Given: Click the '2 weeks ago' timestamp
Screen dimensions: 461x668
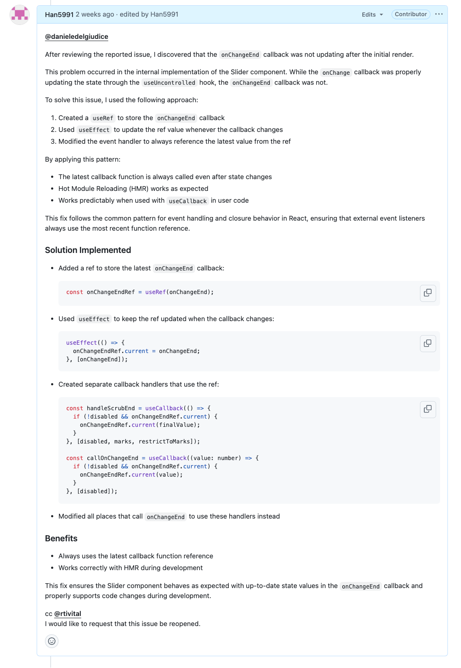Looking at the screenshot, I should pyautogui.click(x=95, y=14).
